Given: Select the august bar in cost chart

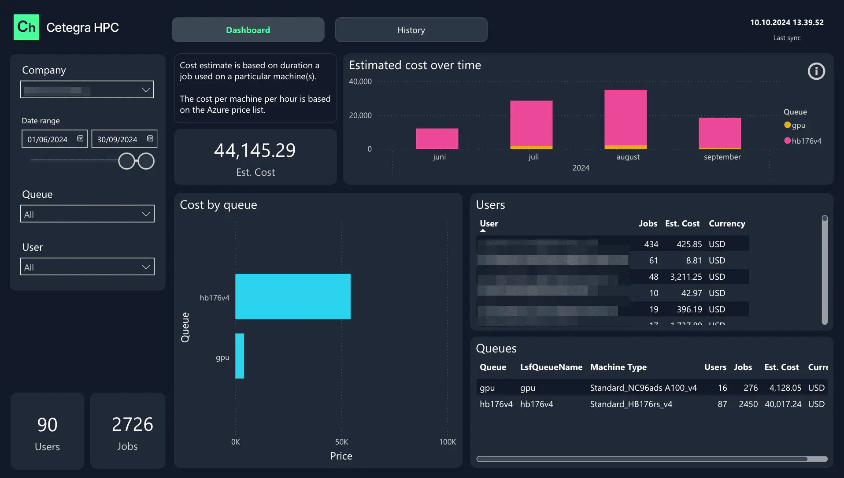Looking at the screenshot, I should (x=625, y=118).
